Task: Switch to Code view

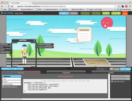Action: [x=126, y=69]
